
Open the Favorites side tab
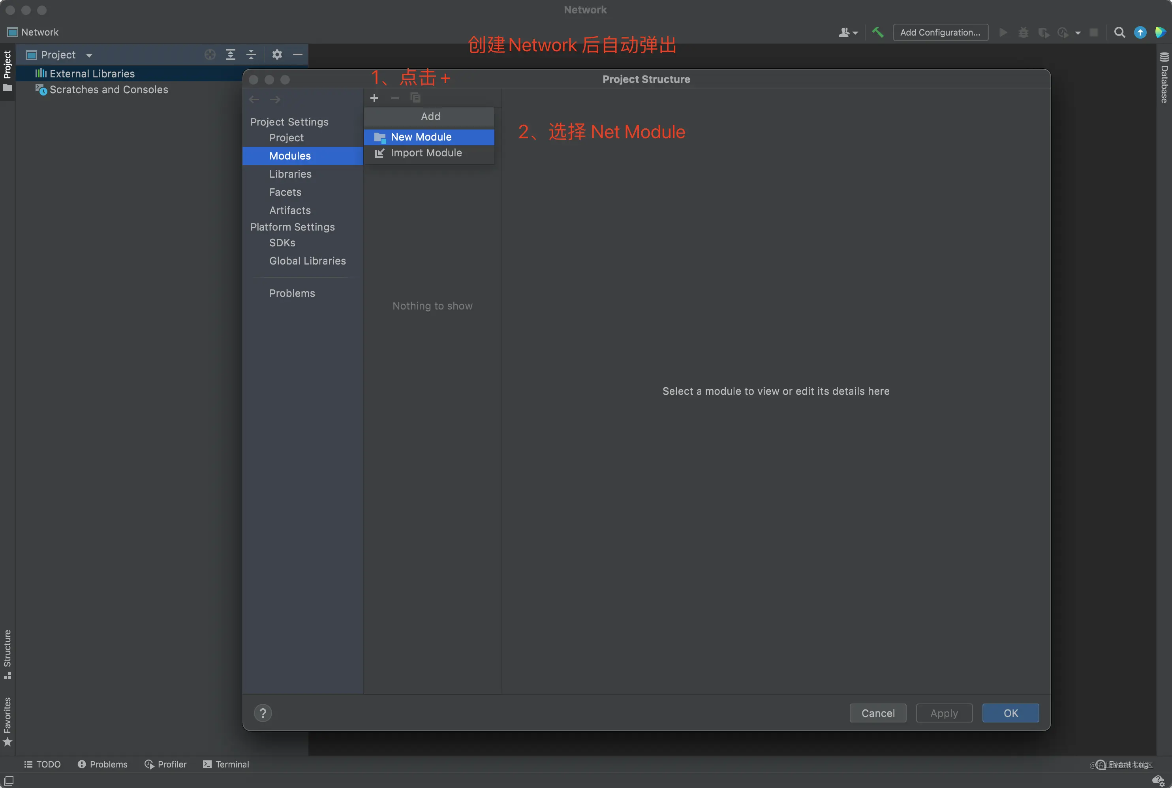click(8, 721)
